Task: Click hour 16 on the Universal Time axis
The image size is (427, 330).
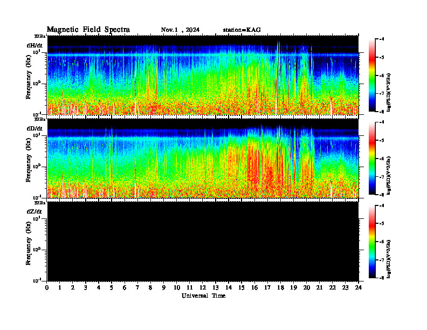Action: (x=254, y=288)
